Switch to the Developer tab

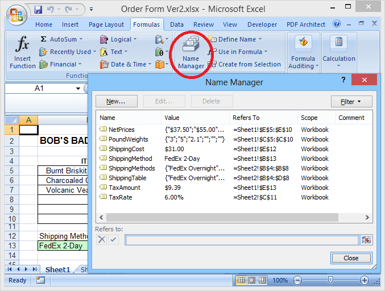[262, 24]
